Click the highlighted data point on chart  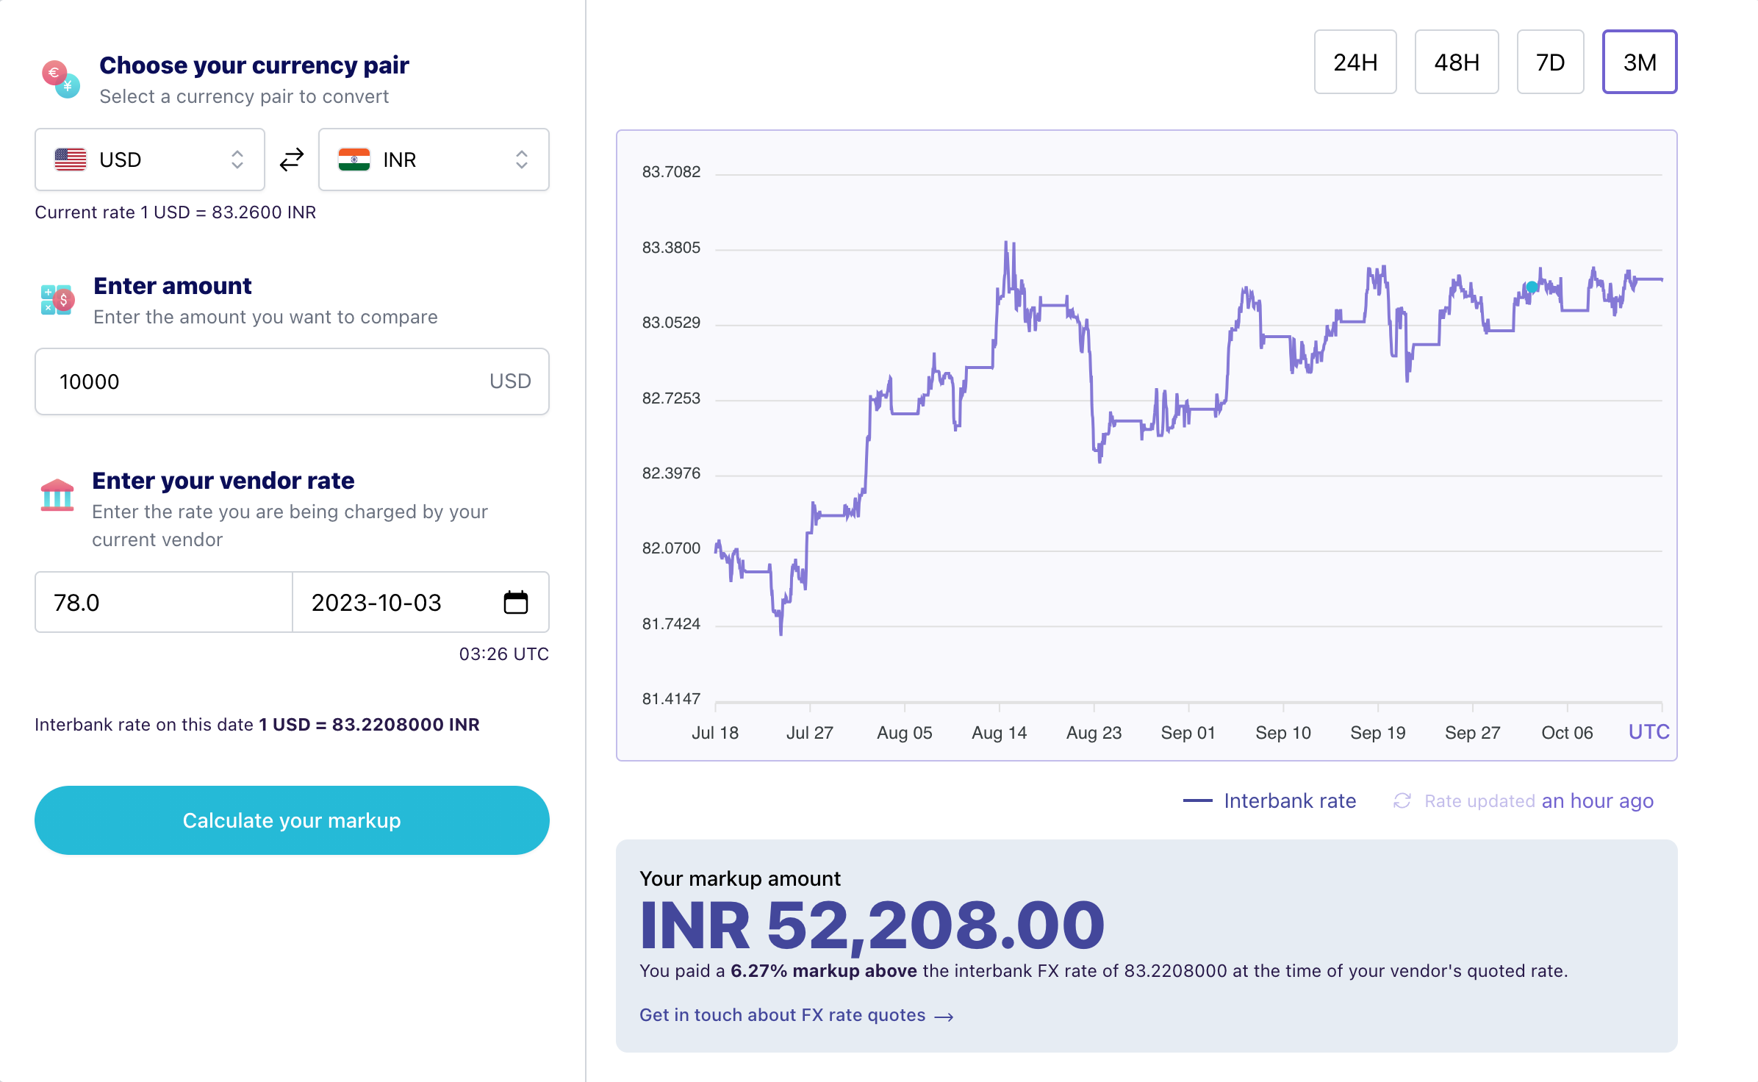1532,287
